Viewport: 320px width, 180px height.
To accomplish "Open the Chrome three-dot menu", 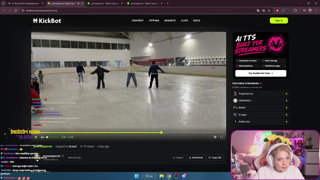I will 316,10.
